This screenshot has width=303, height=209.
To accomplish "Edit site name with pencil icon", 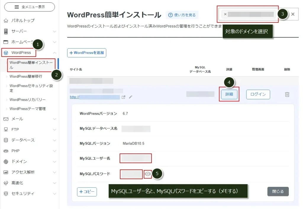I will (130, 97).
